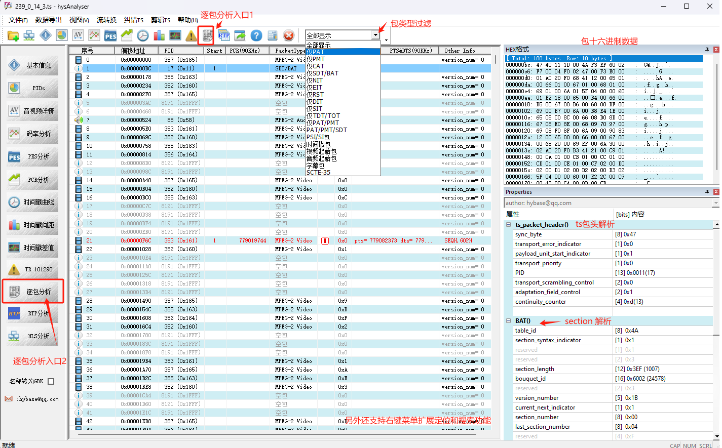Open file with the folder toolbar icon

pyautogui.click(x=13, y=35)
